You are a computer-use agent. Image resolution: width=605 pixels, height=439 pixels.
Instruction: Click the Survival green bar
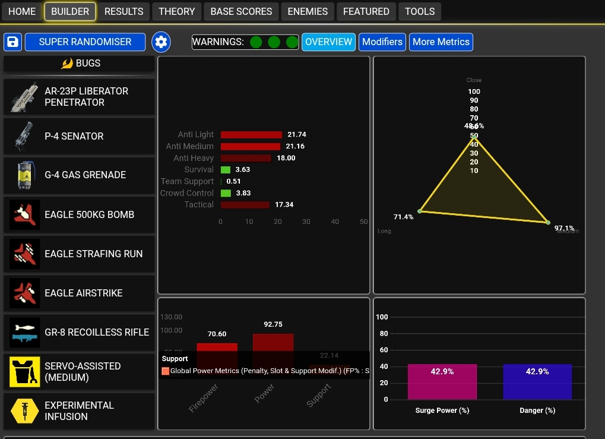[226, 170]
